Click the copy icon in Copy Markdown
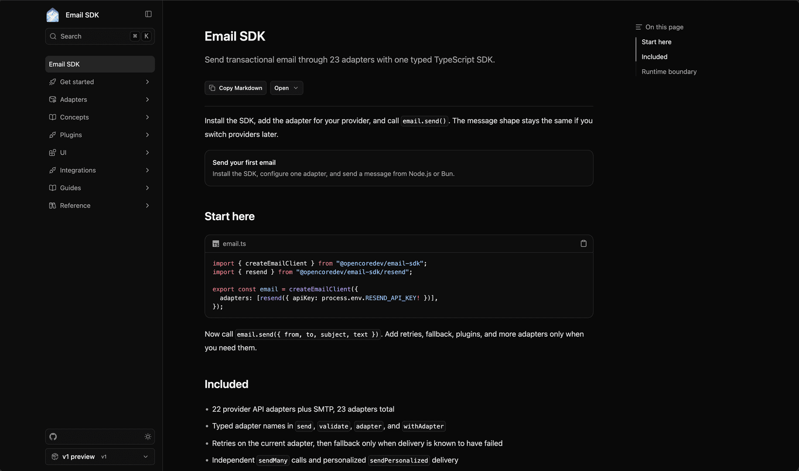This screenshot has width=799, height=471. [x=212, y=88]
